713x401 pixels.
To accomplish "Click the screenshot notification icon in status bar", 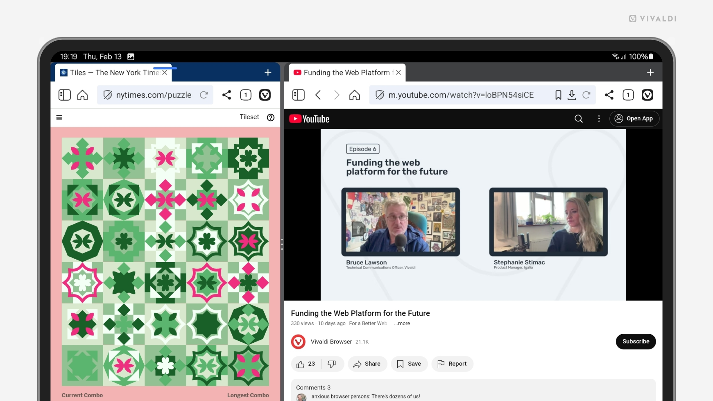I will [131, 57].
